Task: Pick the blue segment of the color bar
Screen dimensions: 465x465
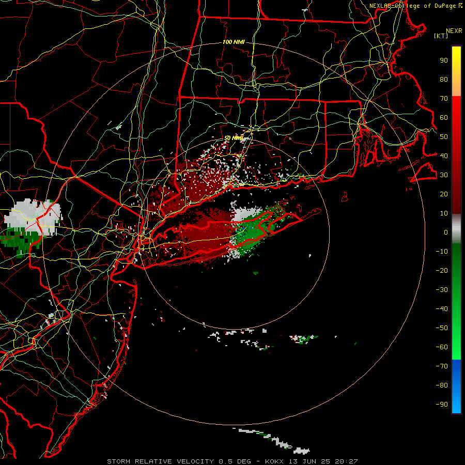Action: click(x=456, y=385)
